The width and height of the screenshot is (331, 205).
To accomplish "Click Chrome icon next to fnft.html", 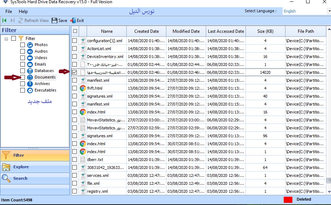I will pyautogui.click(x=83, y=88).
